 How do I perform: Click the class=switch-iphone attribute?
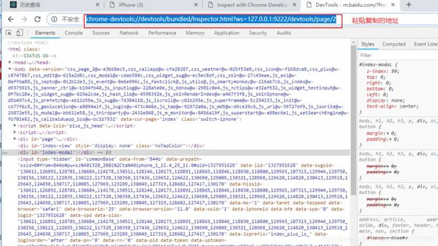210,119
